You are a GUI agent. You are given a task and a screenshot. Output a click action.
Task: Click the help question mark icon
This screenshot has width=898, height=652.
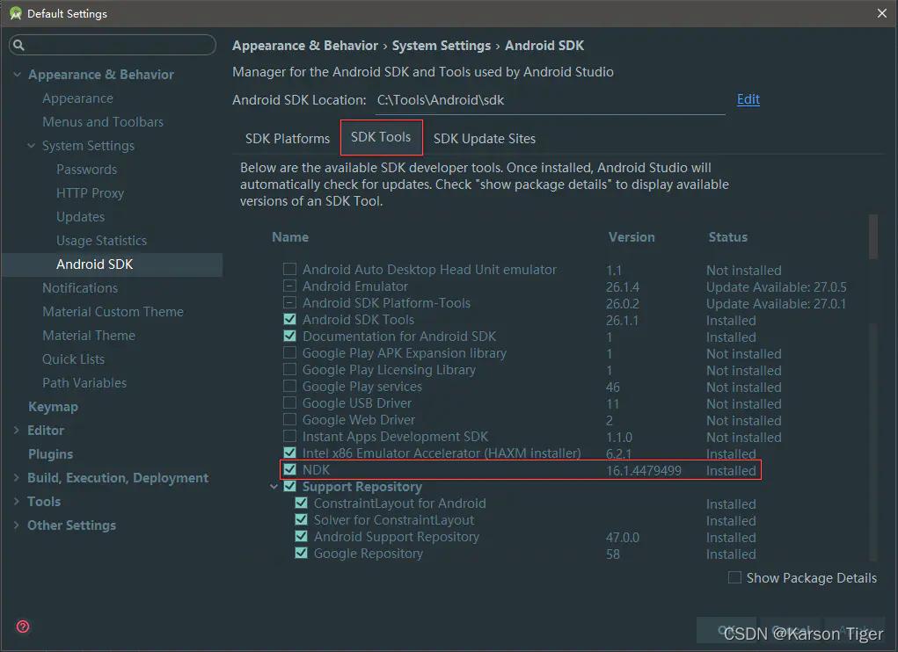click(x=23, y=627)
